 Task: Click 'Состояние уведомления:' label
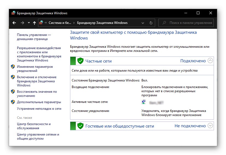click(91, 111)
